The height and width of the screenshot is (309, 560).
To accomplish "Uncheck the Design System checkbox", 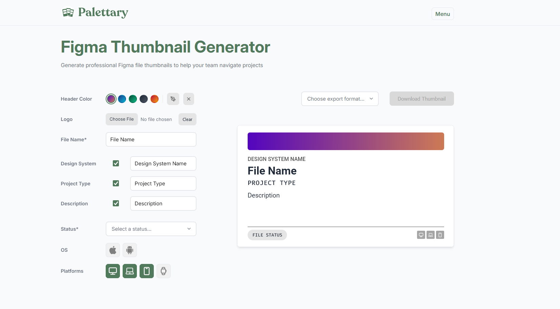I will tap(116, 163).
